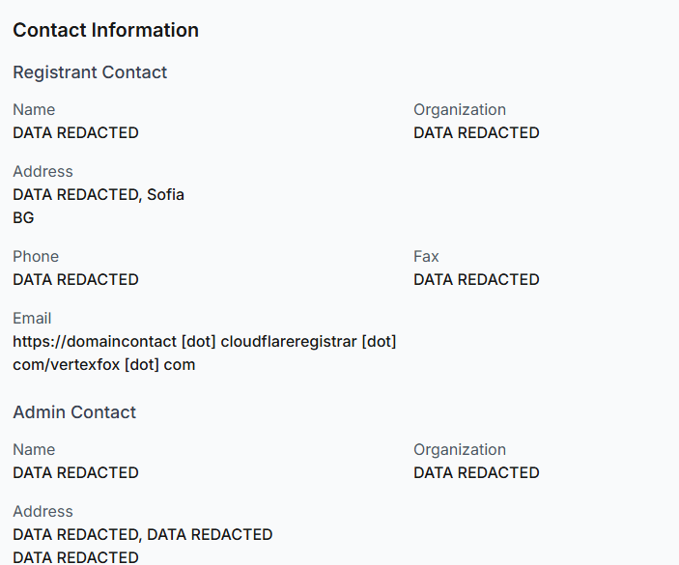679x565 pixels.
Task: Select the redacted Fax value
Action: coord(476,279)
